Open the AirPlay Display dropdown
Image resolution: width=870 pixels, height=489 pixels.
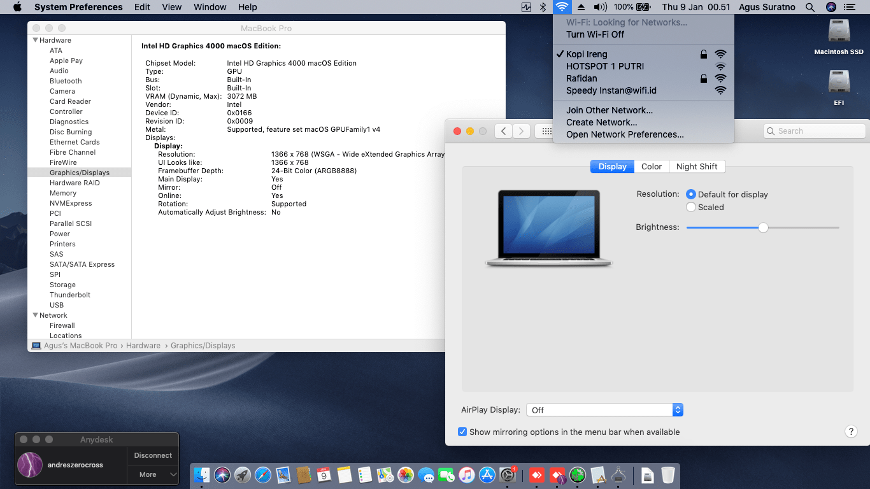[605, 410]
